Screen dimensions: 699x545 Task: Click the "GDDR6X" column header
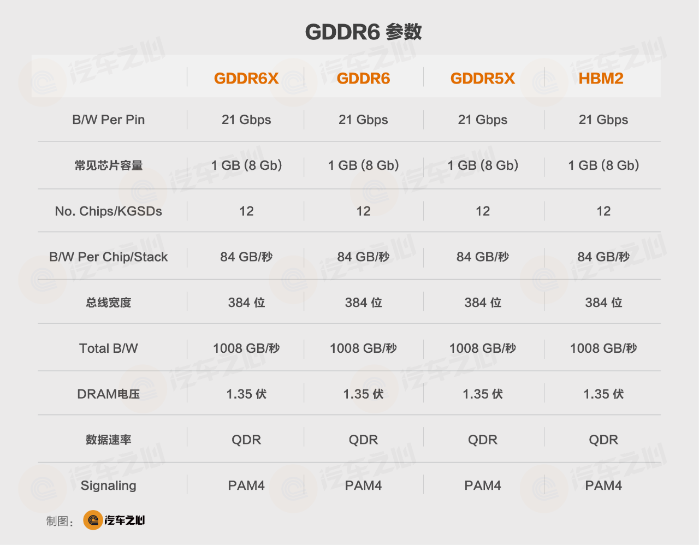click(x=246, y=78)
